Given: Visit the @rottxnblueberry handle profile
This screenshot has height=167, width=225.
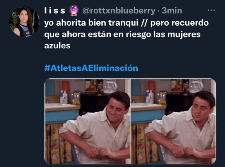Looking at the screenshot, I should point(119,11).
